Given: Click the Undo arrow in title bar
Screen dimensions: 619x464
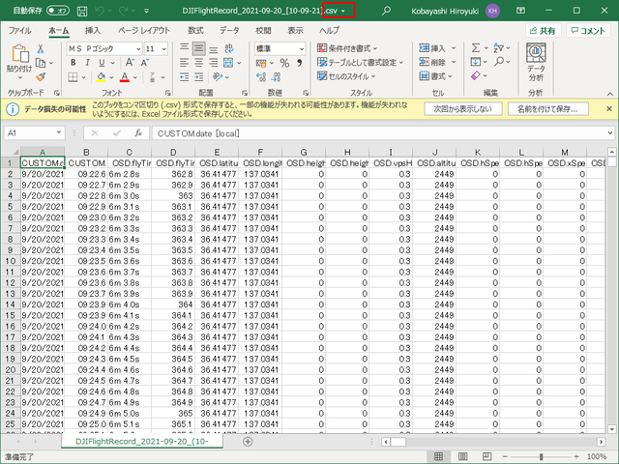Looking at the screenshot, I should (100, 11).
